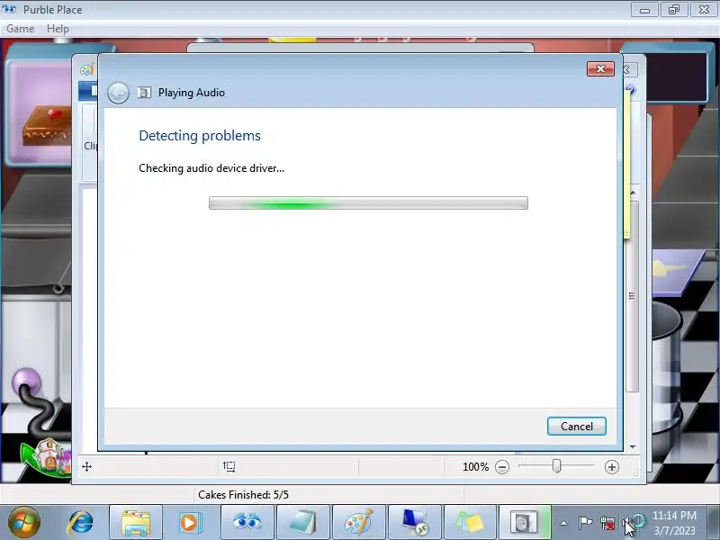Show hidden system tray icons

pos(564,523)
